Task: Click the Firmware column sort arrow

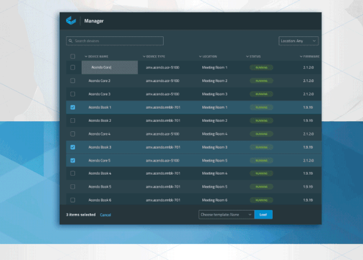Action: 302,56
